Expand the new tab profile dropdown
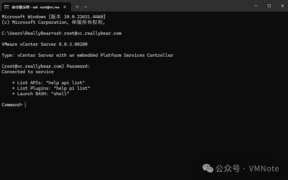Viewport: 288px width, 180px height. 86,7
